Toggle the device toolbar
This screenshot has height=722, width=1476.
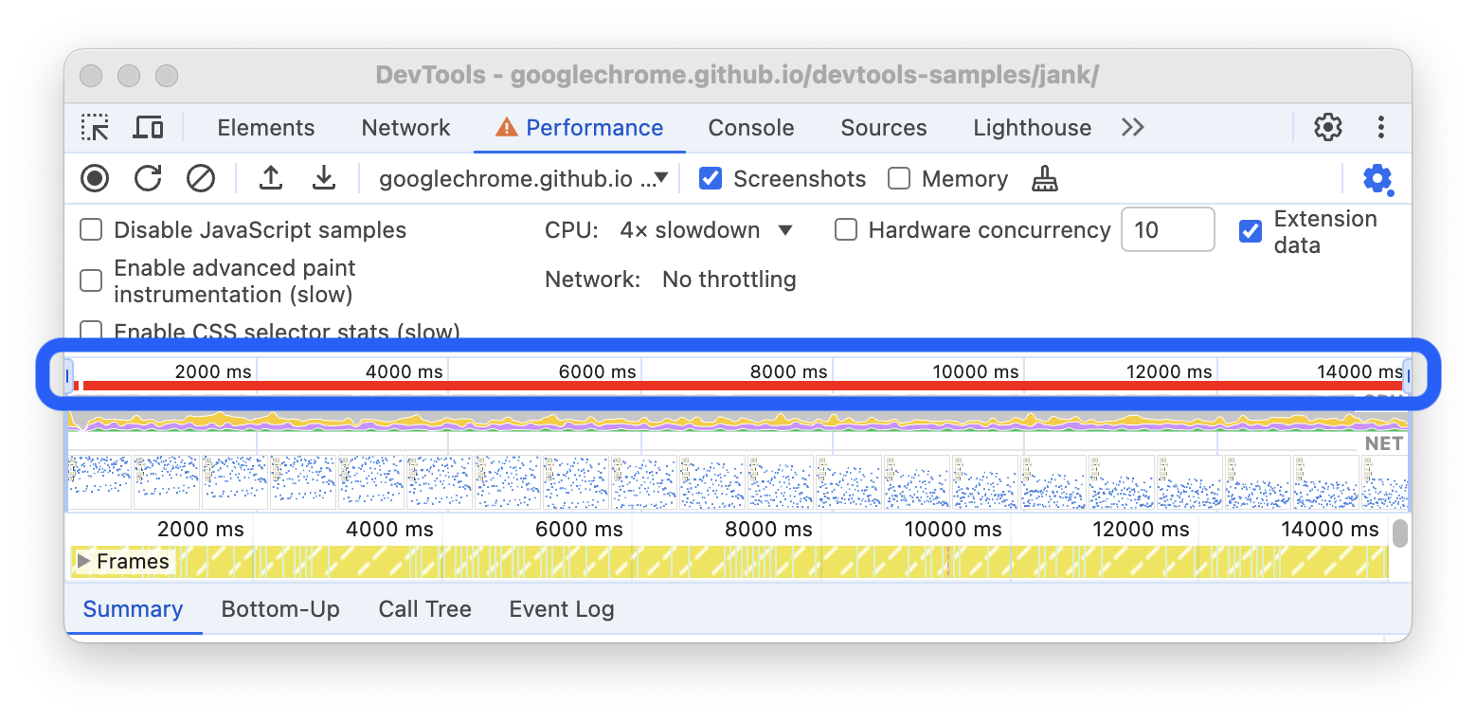[148, 127]
